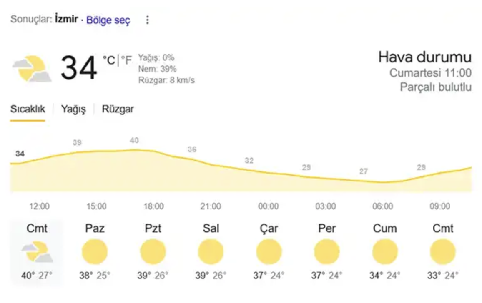
Task: Click the sun icon beneath Çar
Action: 270,251
